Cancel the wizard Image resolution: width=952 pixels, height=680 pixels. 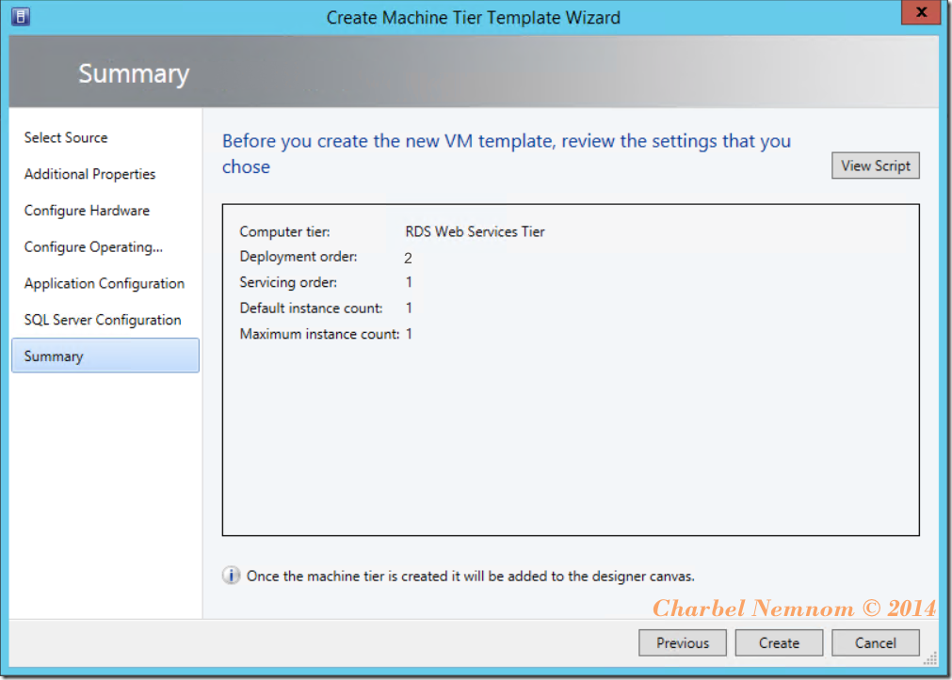click(876, 643)
